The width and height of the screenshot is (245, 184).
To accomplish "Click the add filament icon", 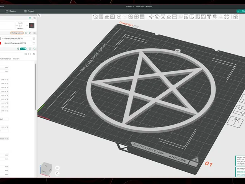I will click(30, 33).
